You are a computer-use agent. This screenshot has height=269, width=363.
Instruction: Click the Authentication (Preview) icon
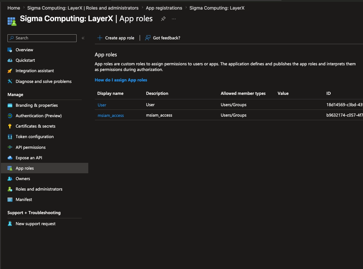(x=10, y=116)
